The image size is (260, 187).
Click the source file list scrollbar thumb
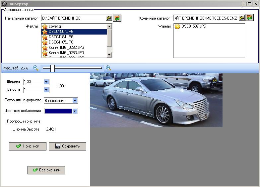(x=109, y=38)
